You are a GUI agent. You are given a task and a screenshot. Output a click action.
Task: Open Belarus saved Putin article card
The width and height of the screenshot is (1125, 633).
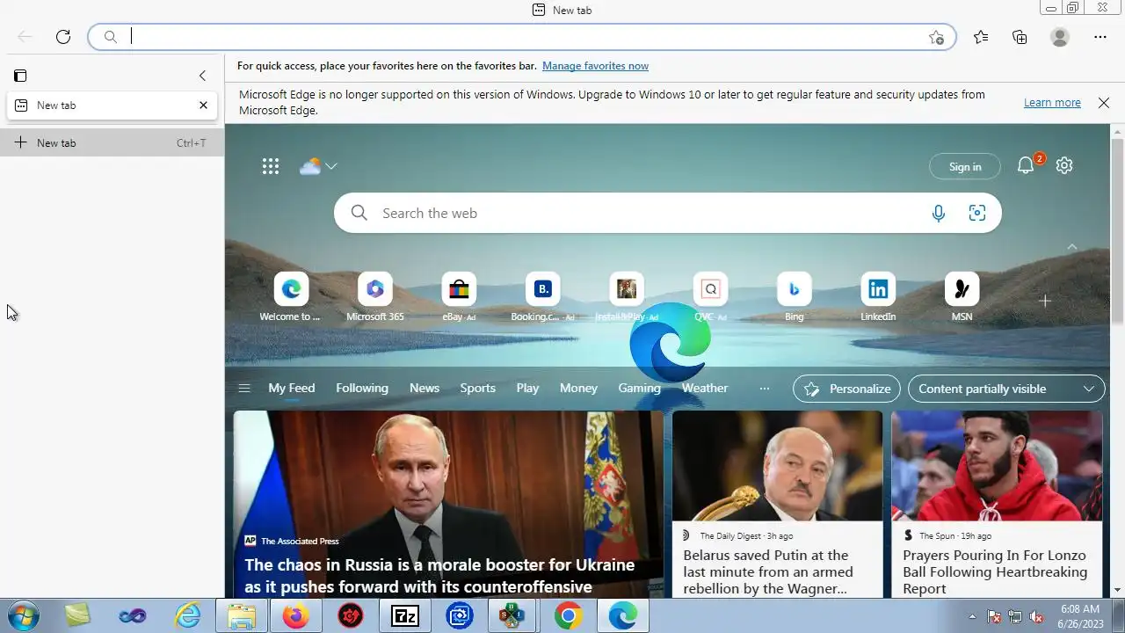(x=777, y=504)
